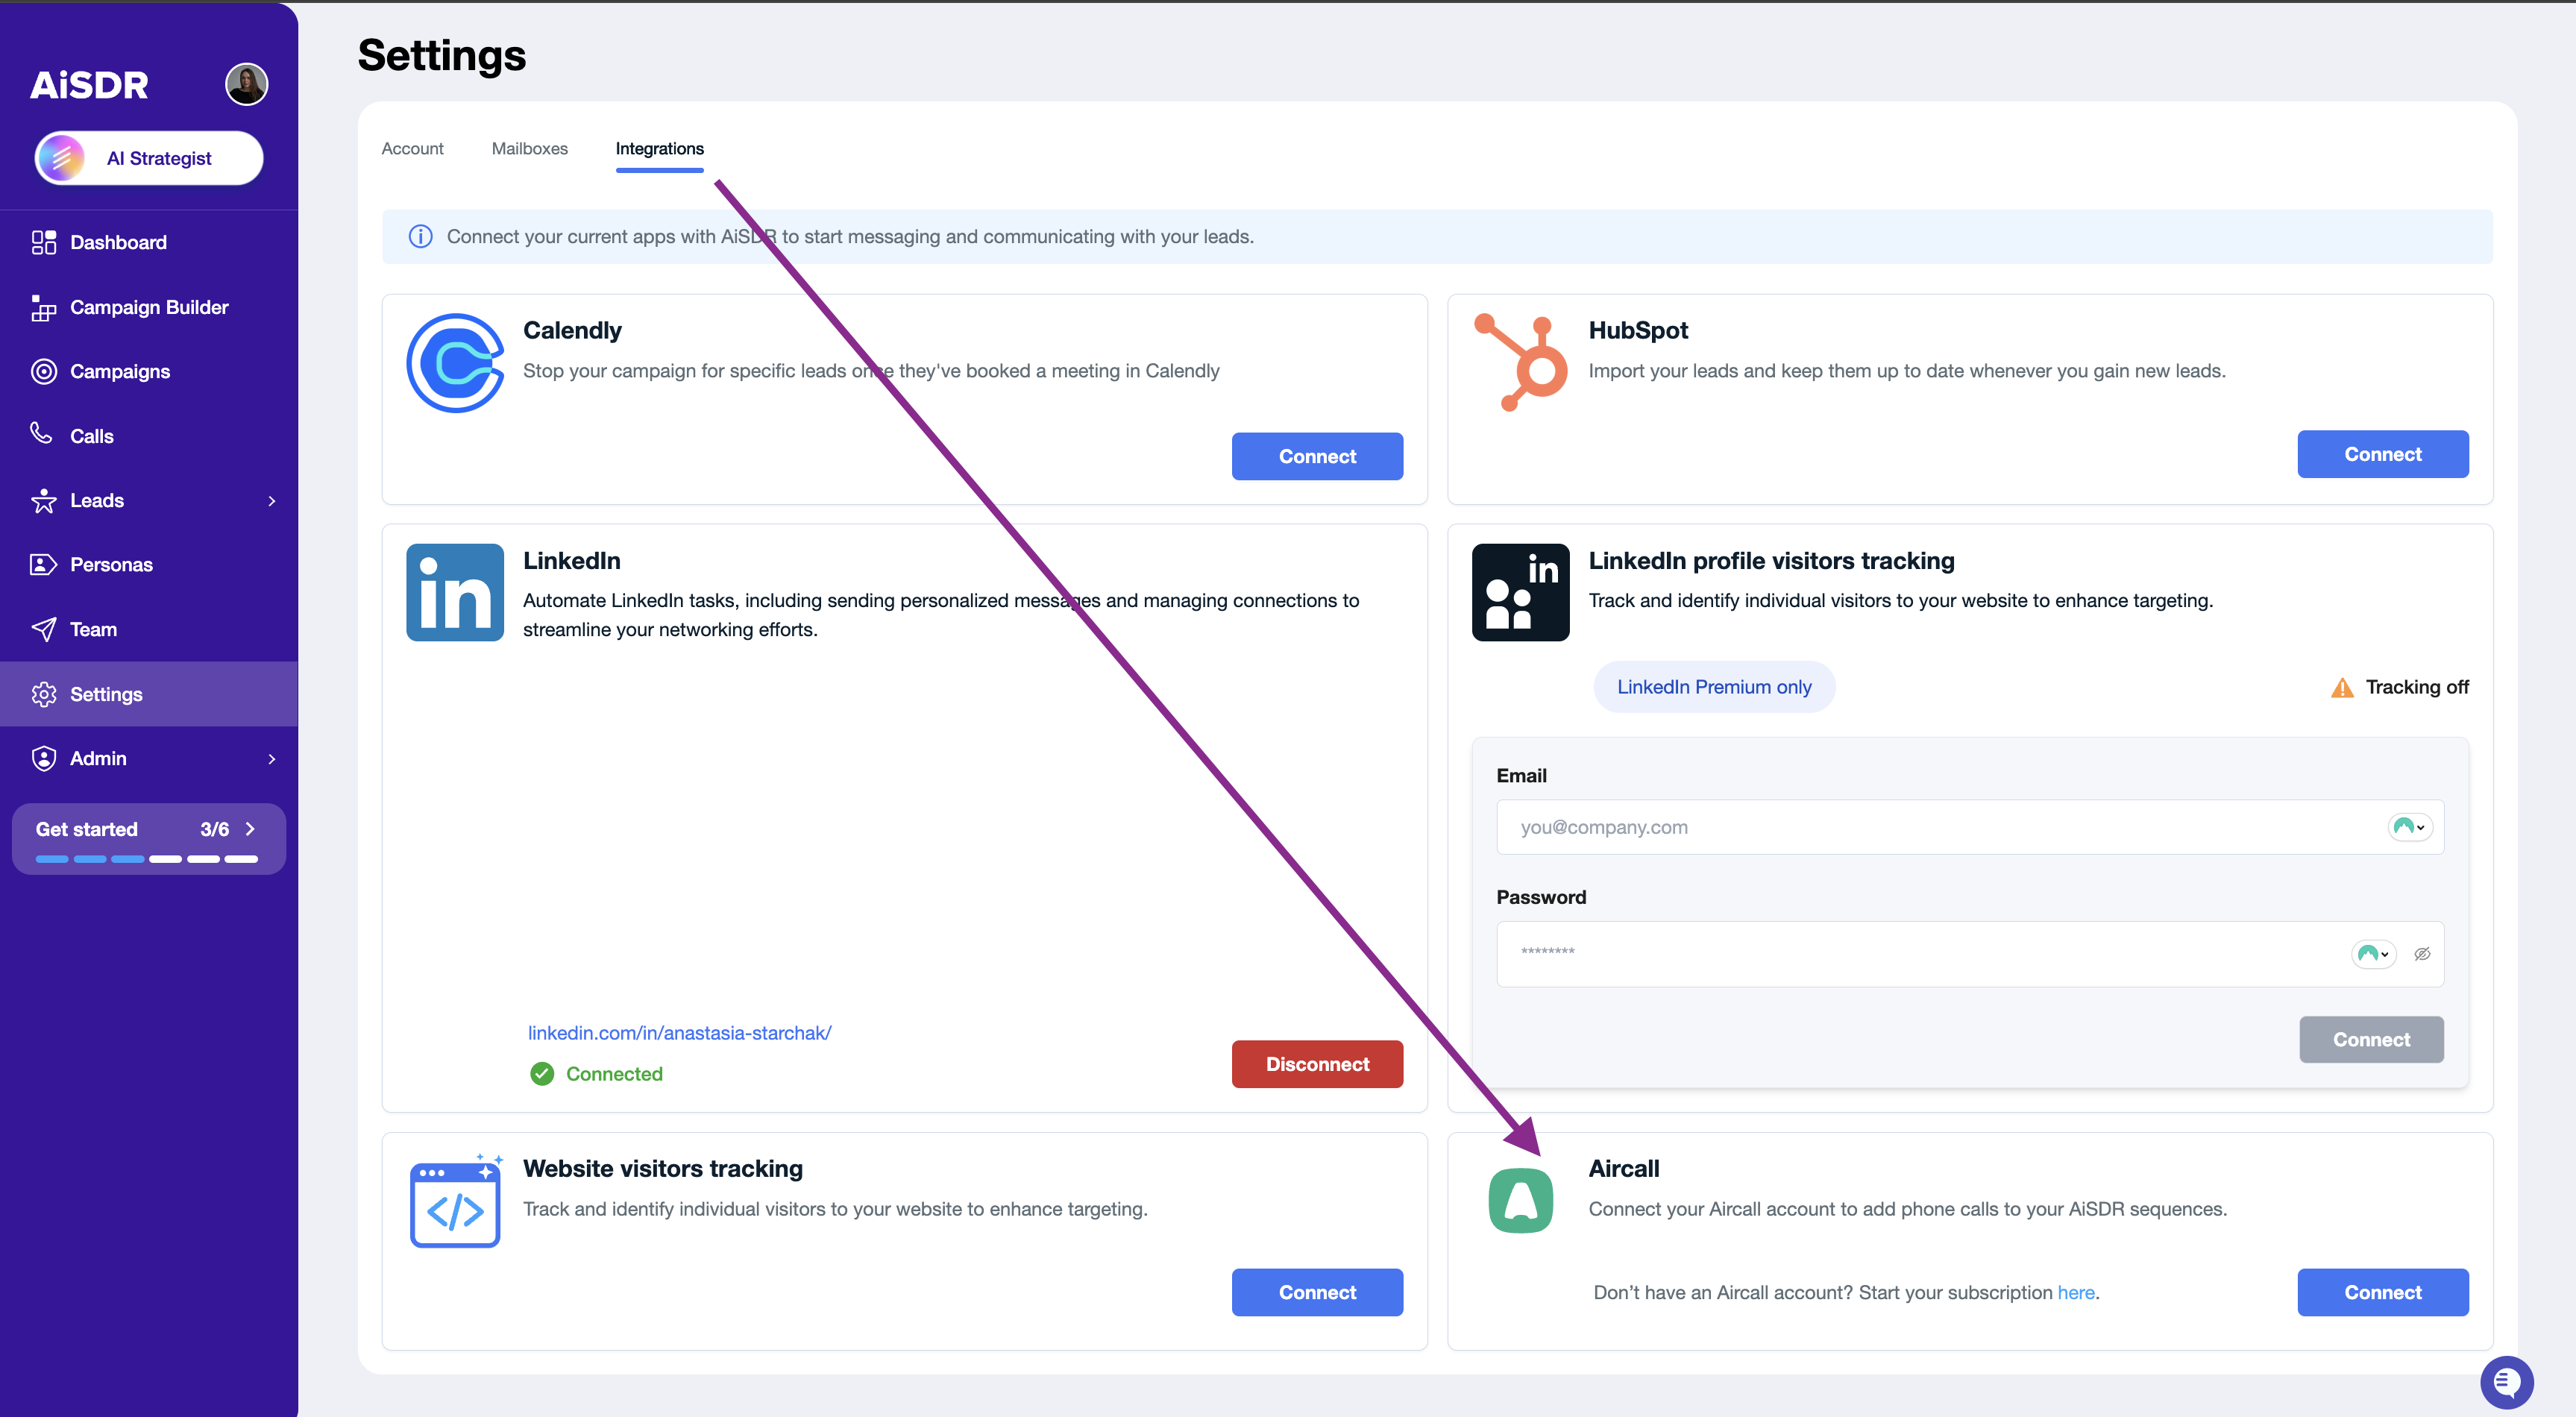
Task: Open the Team page
Action: (x=149, y=629)
